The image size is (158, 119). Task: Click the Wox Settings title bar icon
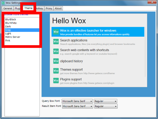tap(3, 3)
